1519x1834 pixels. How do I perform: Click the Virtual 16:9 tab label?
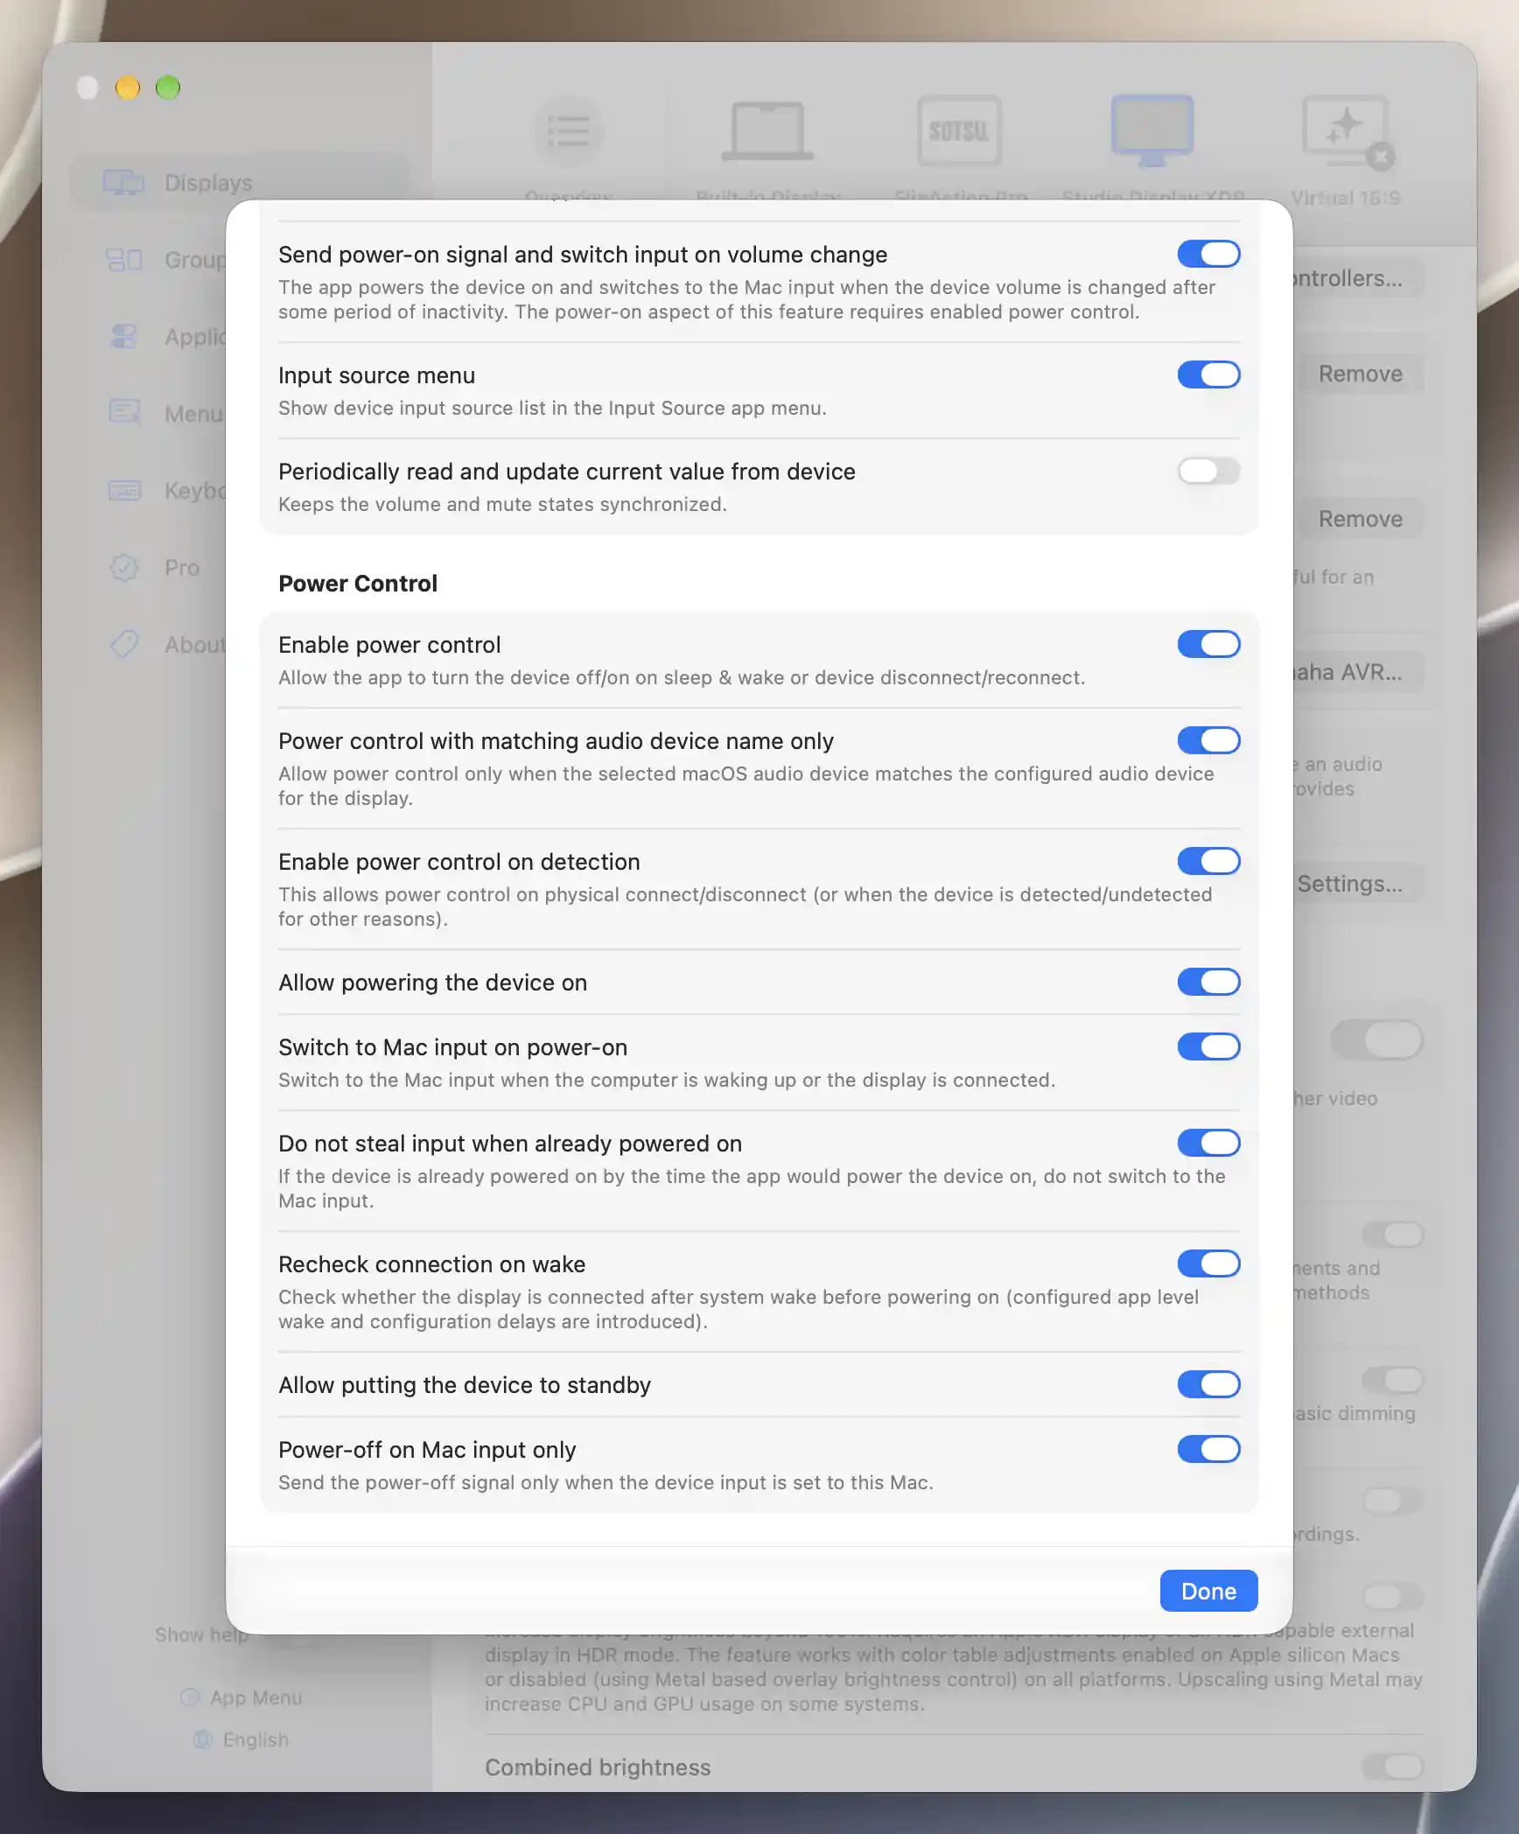pyautogui.click(x=1346, y=198)
